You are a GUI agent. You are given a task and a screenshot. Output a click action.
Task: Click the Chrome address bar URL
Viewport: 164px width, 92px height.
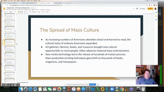[x=36, y=5]
